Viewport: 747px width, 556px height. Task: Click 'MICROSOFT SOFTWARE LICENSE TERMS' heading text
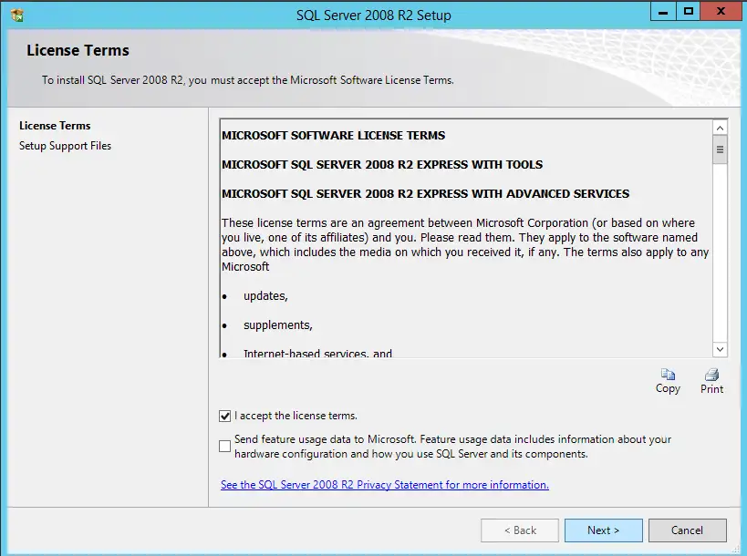[x=334, y=136]
